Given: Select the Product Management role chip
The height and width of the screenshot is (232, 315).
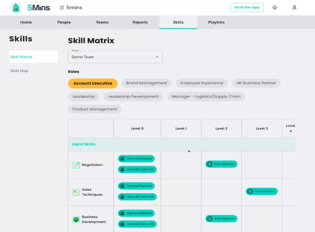Looking at the screenshot, I should click(x=94, y=109).
